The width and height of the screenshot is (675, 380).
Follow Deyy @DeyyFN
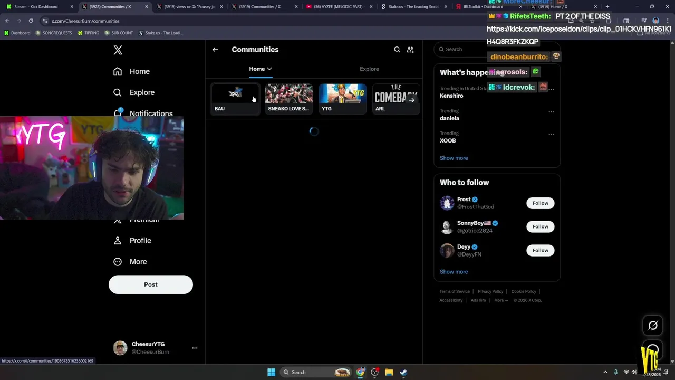540,250
